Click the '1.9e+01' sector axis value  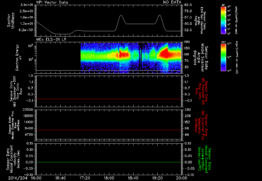[27, 17]
